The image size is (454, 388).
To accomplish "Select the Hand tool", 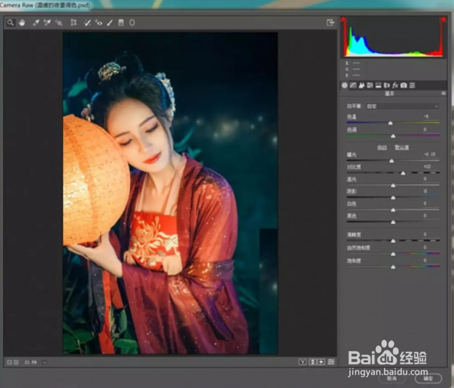I will [22, 22].
